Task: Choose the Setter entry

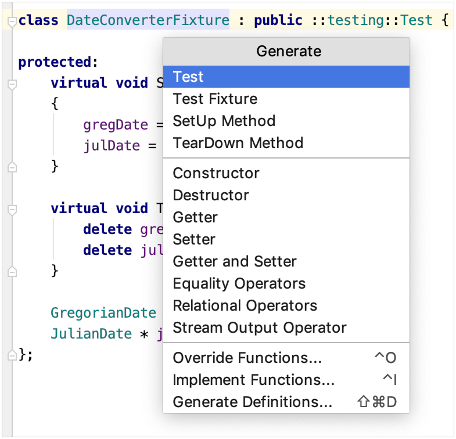Action: click(x=286, y=240)
